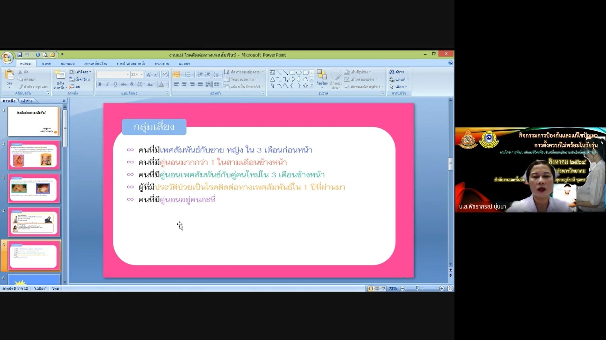Open the font name dropdown

point(128,75)
